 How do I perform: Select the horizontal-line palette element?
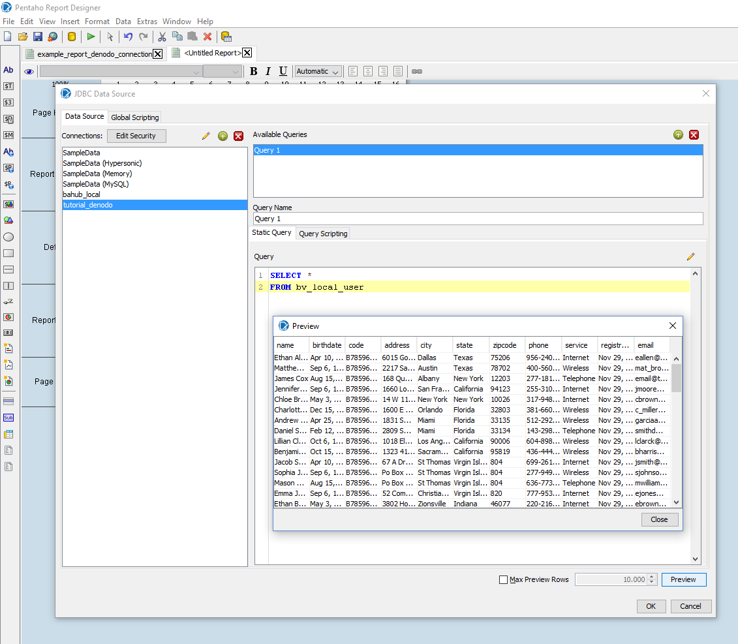(8, 269)
